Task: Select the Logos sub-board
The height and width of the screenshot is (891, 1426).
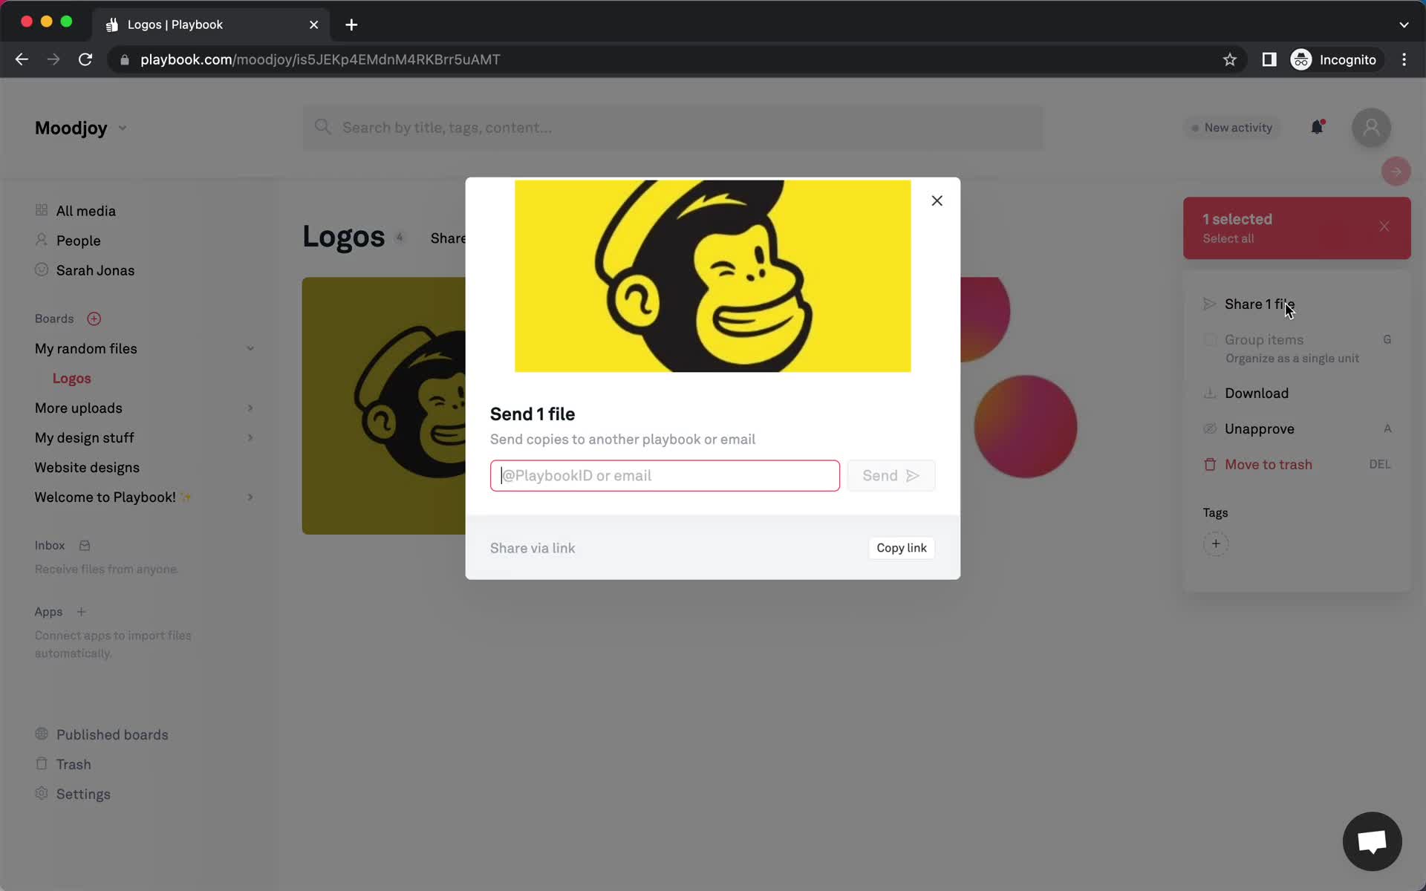Action: 71,378
